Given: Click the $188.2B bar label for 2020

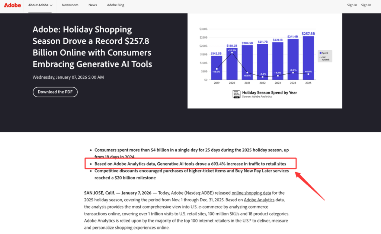Looking at the screenshot, I should pos(232,46).
